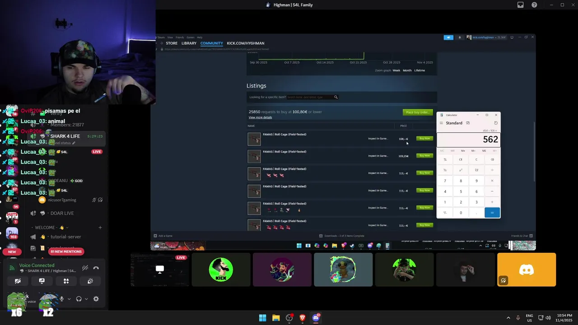Screen dimensions: 578x325
Task: Open the Steam LIBRARY tab
Action: tap(189, 43)
